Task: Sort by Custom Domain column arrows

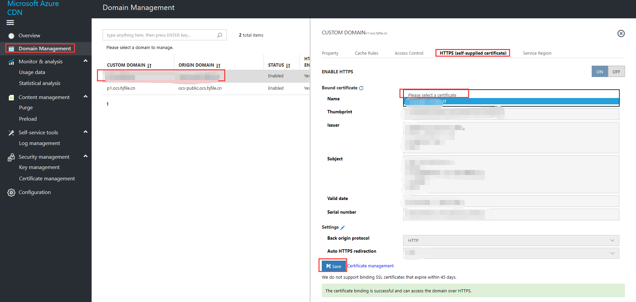Action: [149, 65]
